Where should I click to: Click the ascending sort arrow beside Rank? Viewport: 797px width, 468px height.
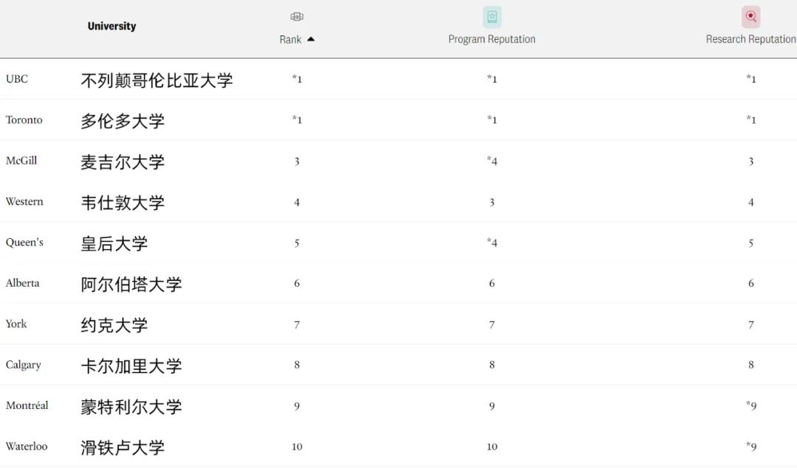coord(311,40)
